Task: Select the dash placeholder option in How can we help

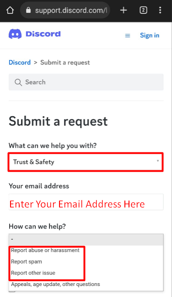Action: 86,240
